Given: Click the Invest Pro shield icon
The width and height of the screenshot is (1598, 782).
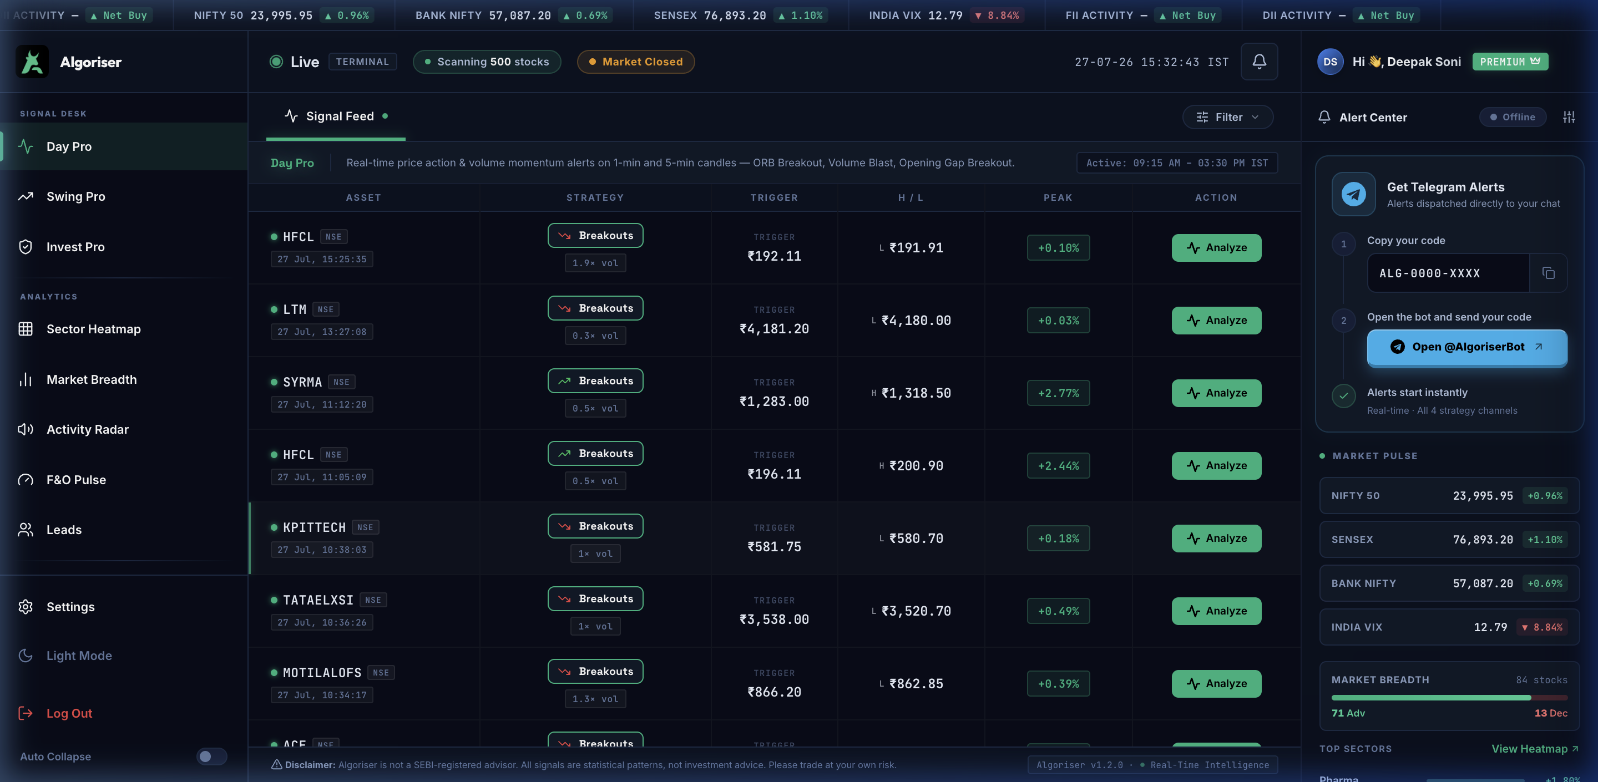Looking at the screenshot, I should [26, 247].
